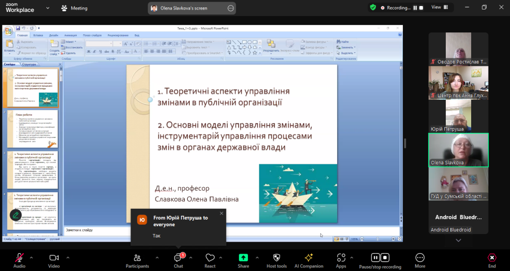Click the green Share screen icon

(x=243, y=258)
